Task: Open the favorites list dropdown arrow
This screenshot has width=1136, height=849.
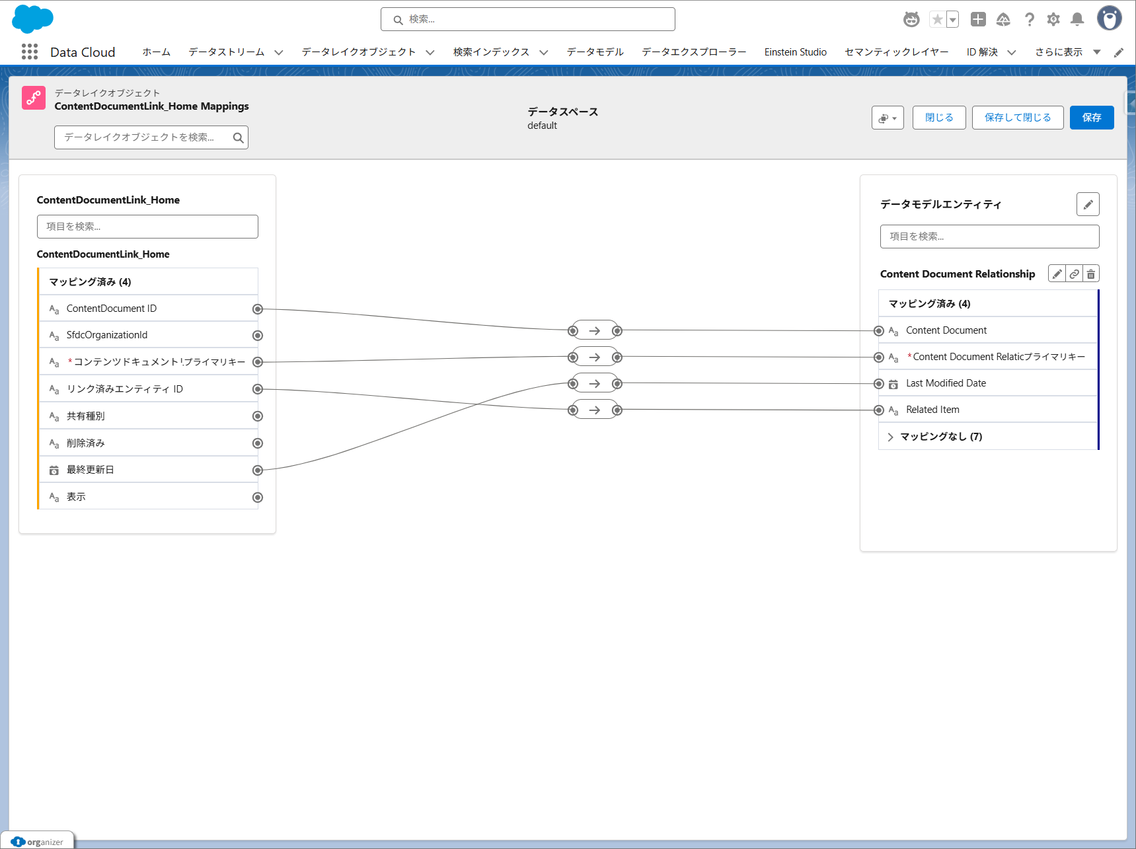Action: tap(953, 20)
